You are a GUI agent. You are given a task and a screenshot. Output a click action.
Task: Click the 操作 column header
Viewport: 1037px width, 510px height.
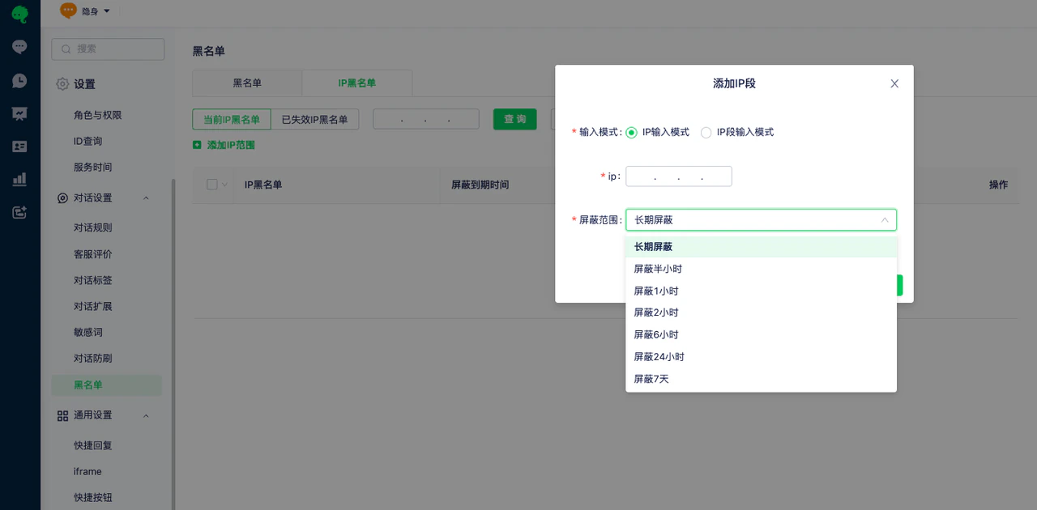(x=998, y=185)
